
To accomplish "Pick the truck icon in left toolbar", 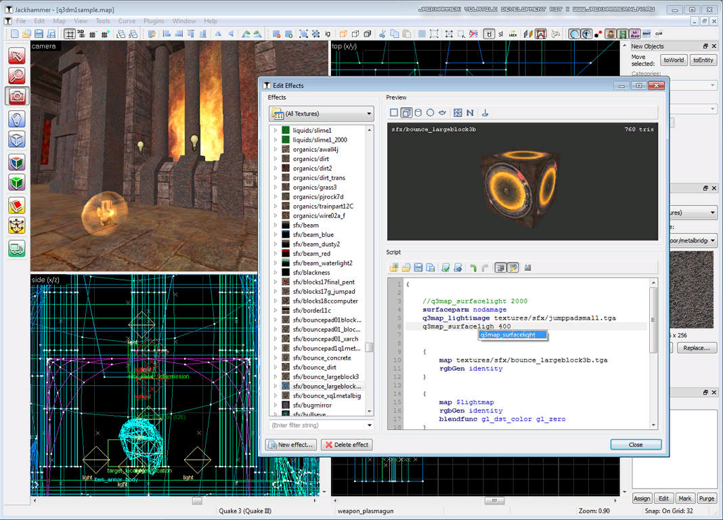I will [17, 249].
